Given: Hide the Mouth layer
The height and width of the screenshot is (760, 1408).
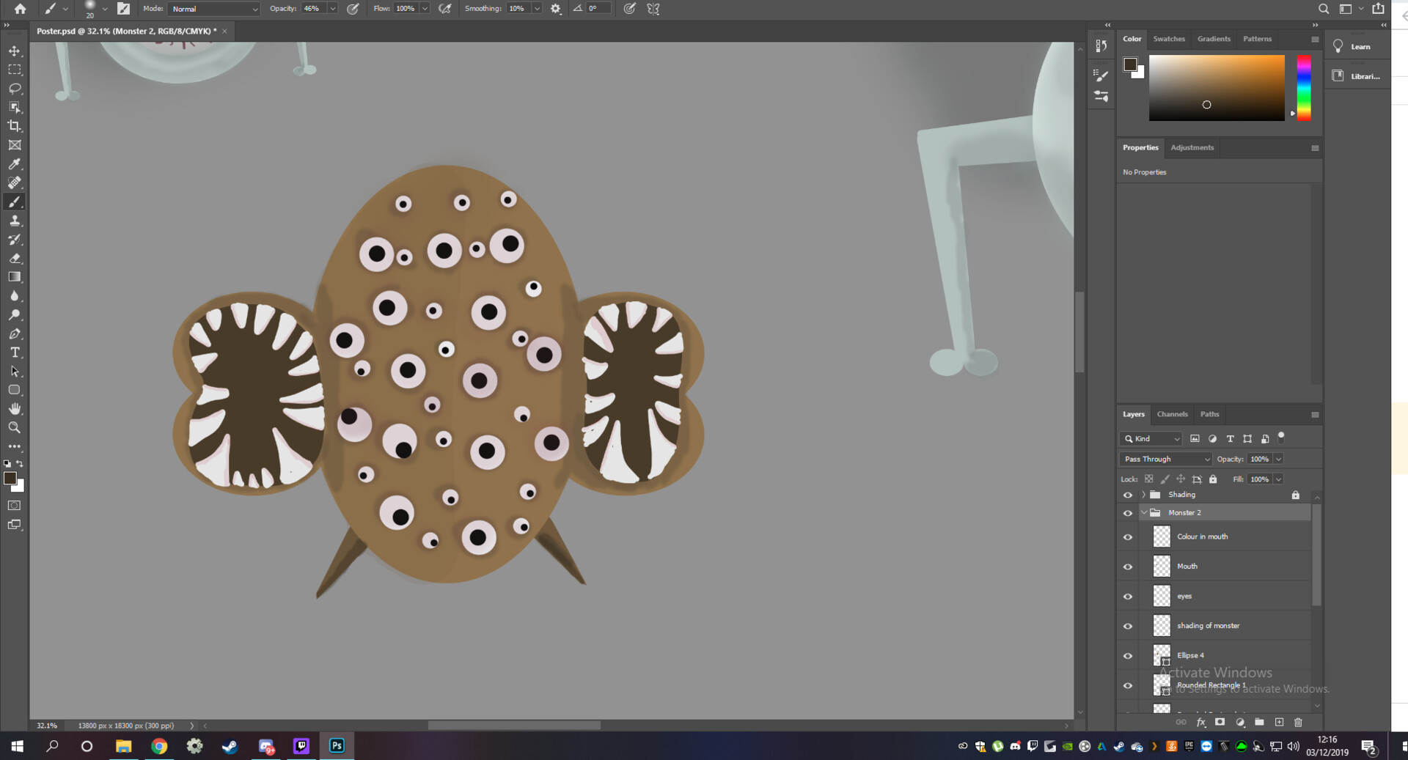Looking at the screenshot, I should (1128, 567).
